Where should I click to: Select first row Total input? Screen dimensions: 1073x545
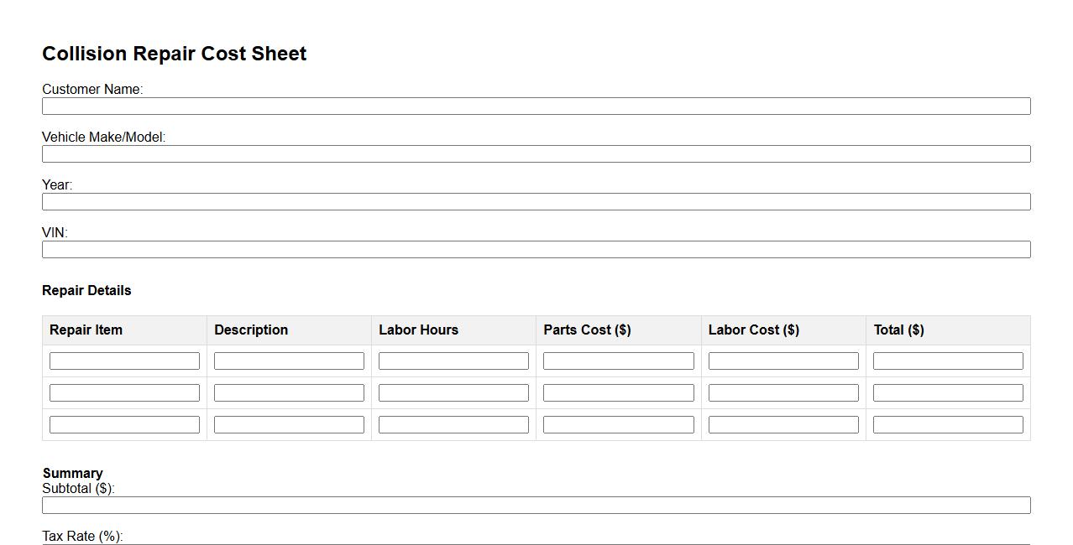pyautogui.click(x=948, y=361)
